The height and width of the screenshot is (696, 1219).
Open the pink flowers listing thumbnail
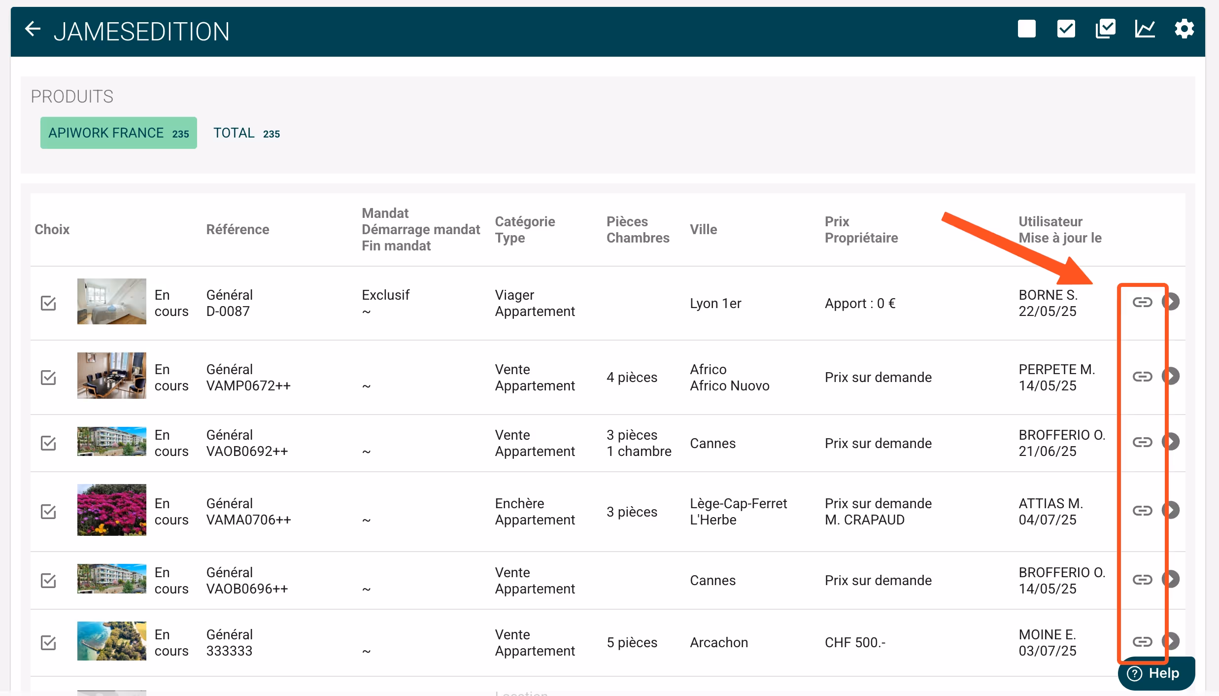111,510
